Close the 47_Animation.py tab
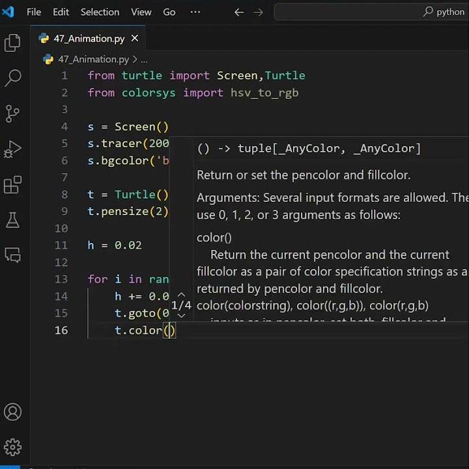The image size is (469, 469). [135, 38]
